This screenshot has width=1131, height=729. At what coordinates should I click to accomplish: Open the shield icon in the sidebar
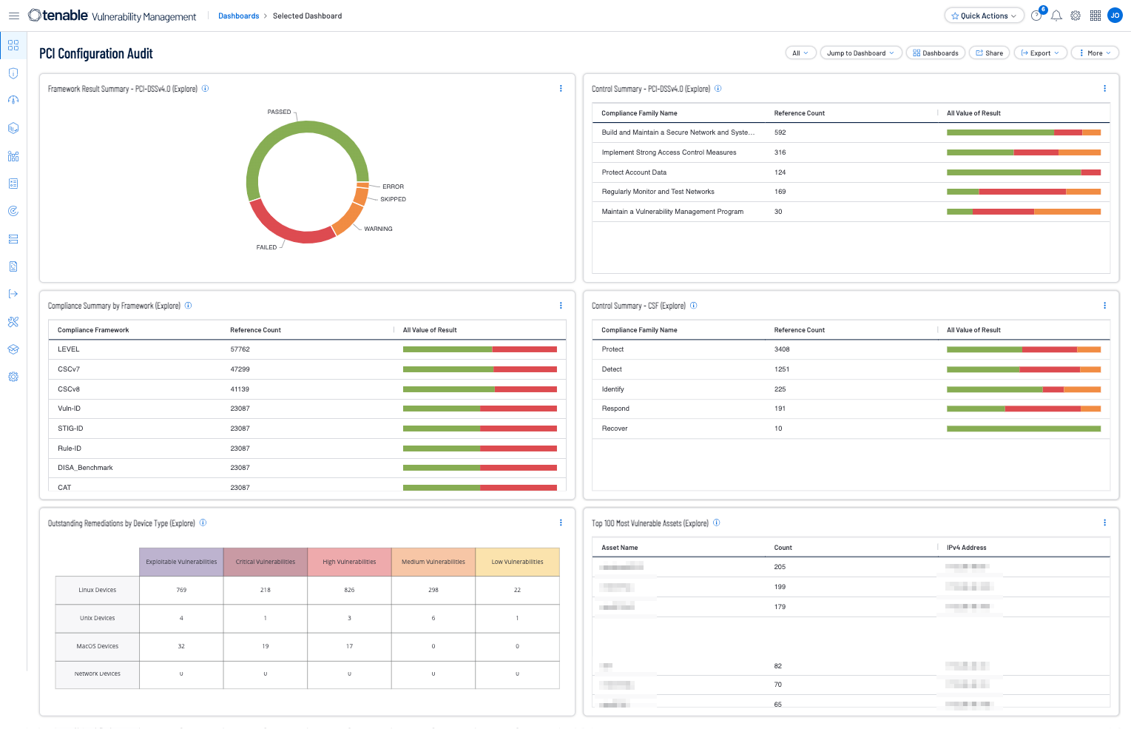click(x=13, y=73)
